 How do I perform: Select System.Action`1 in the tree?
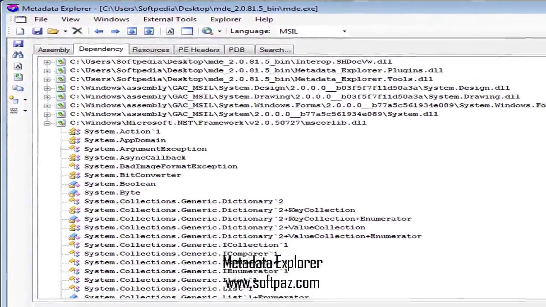pos(122,131)
